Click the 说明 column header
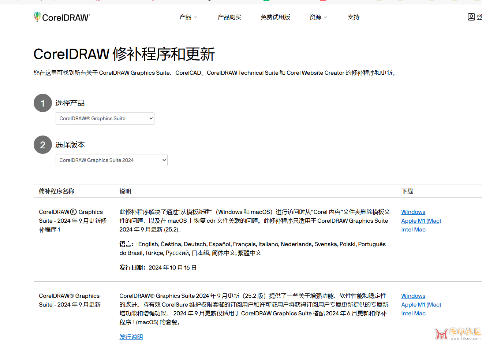The image size is (482, 341). point(125,191)
